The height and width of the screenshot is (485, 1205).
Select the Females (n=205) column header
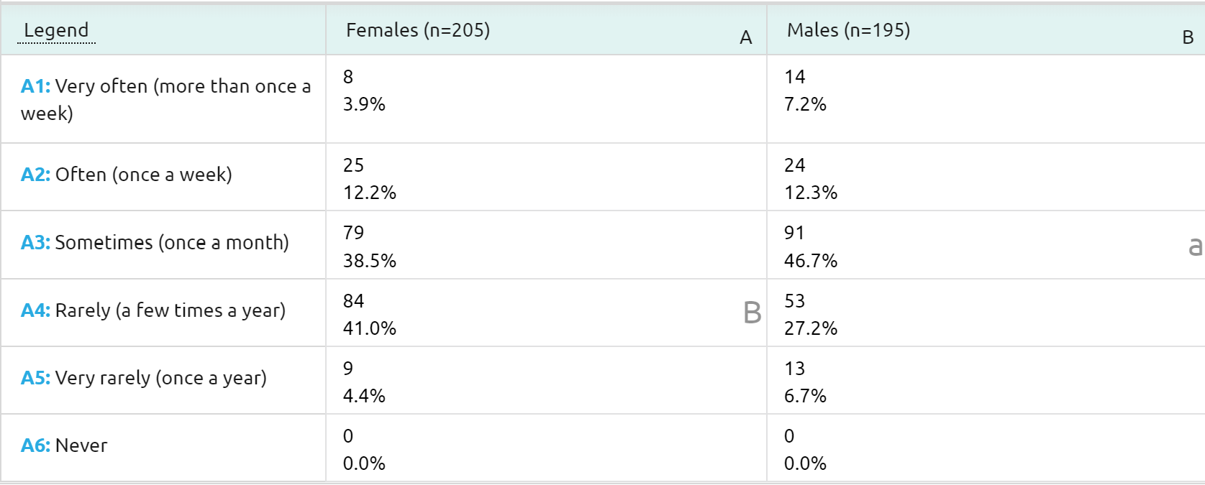[418, 30]
